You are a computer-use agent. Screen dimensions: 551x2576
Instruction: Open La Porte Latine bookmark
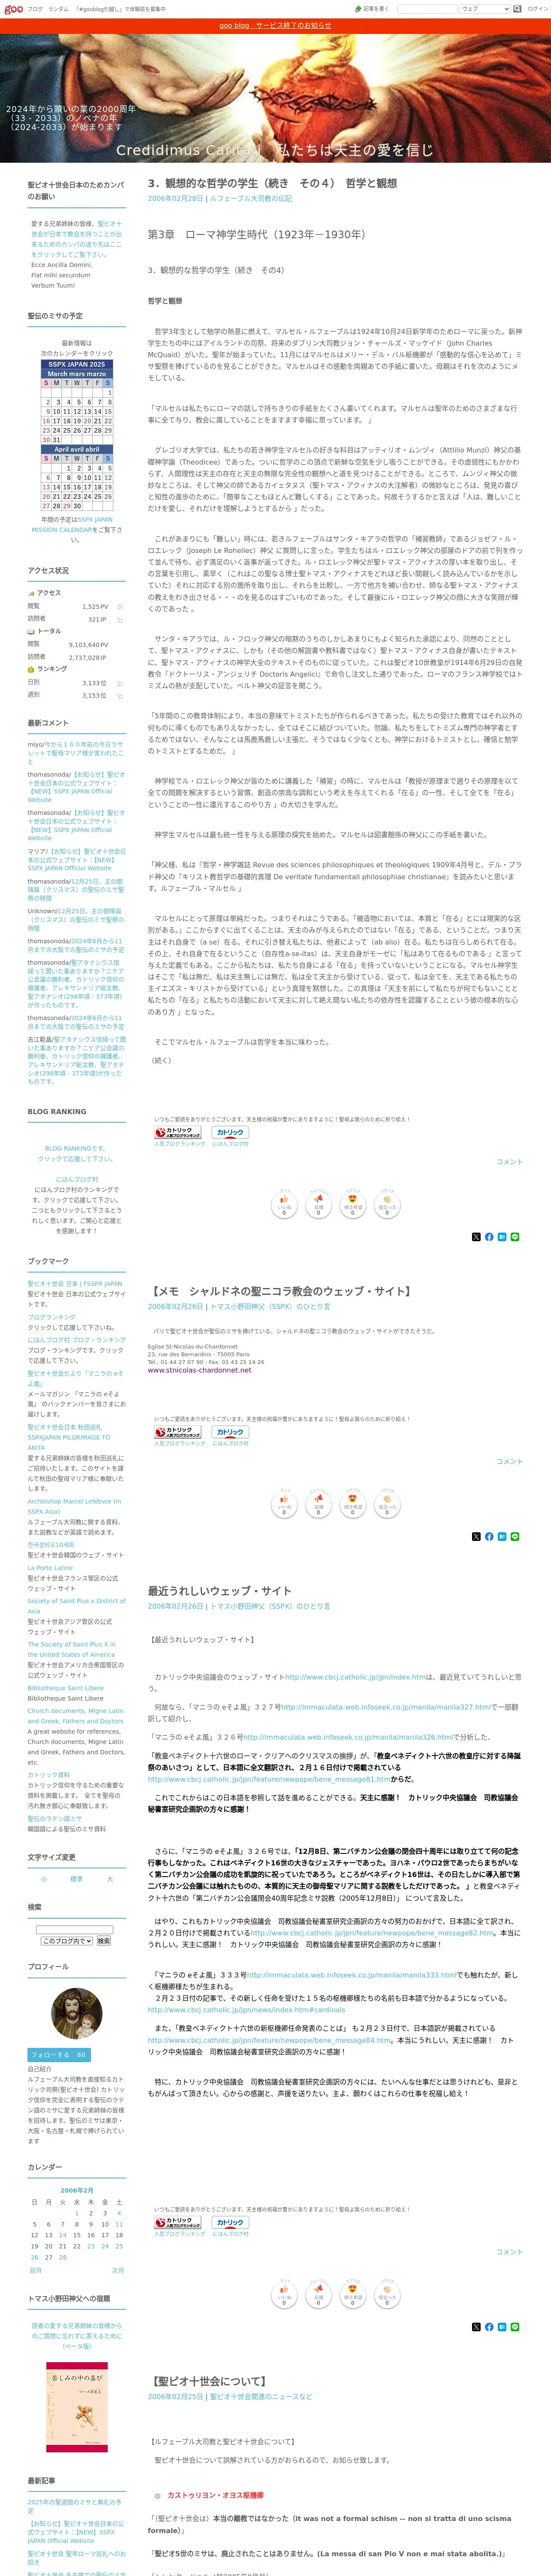[x=50, y=1568]
